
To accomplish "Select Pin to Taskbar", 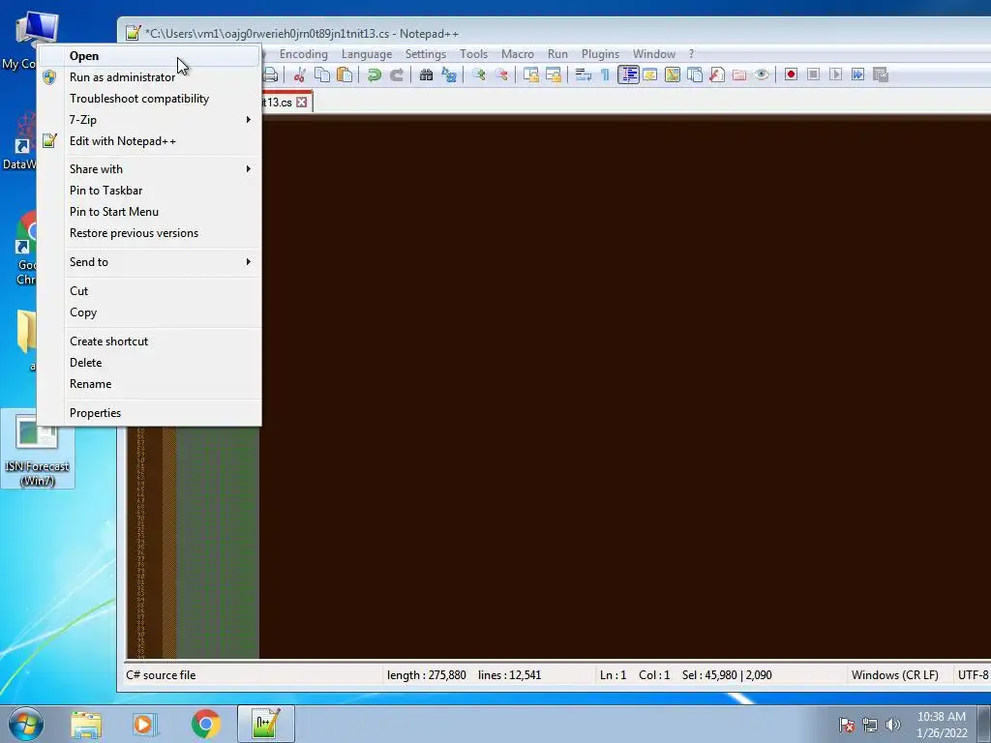I will [149, 191].
